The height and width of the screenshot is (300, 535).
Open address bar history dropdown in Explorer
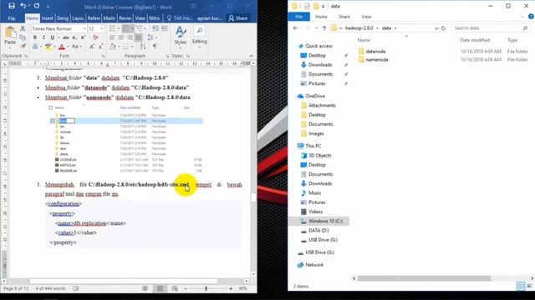click(x=436, y=28)
